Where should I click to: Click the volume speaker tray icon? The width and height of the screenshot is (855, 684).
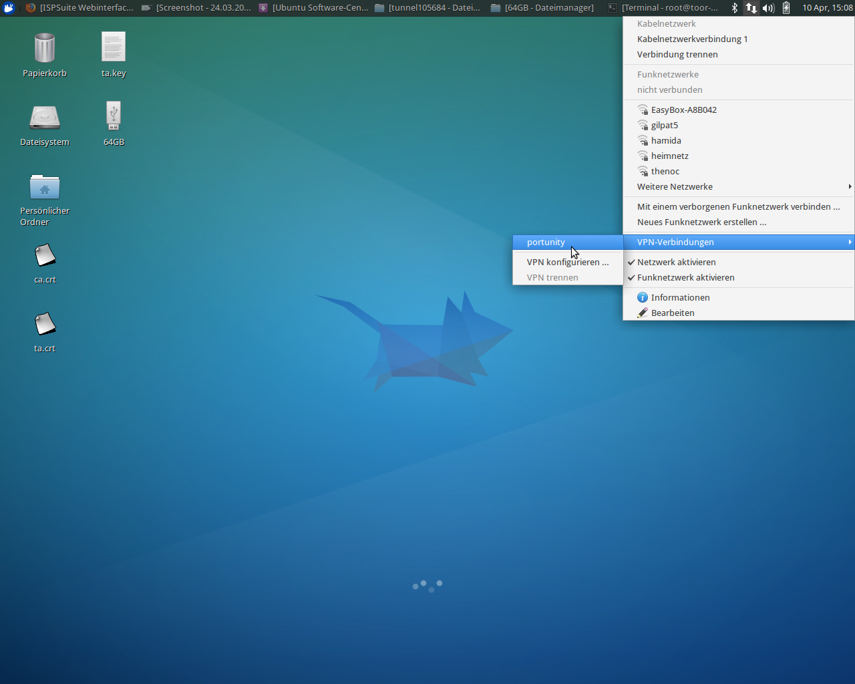[x=768, y=8]
